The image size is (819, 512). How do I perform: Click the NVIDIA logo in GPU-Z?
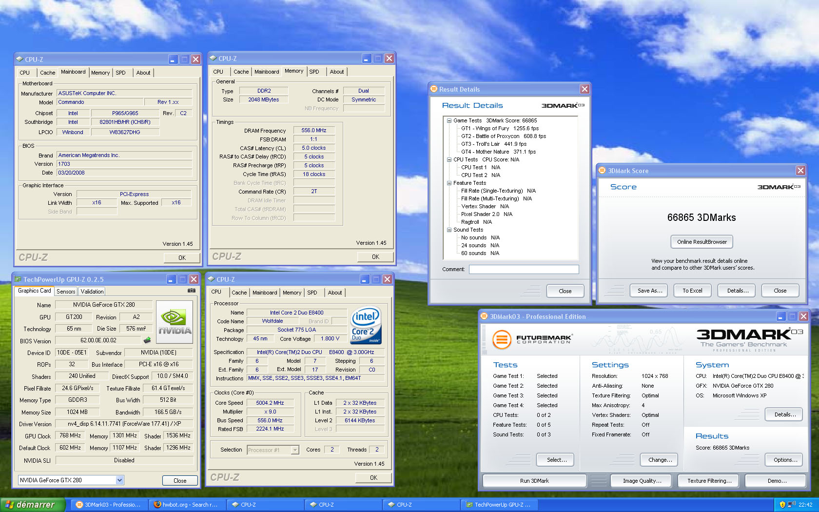175,322
